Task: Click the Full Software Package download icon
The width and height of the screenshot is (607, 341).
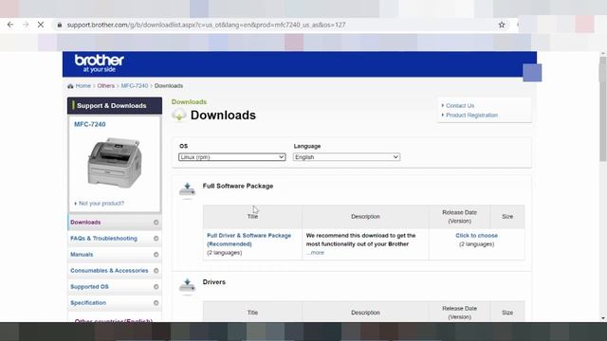Action: (x=187, y=190)
